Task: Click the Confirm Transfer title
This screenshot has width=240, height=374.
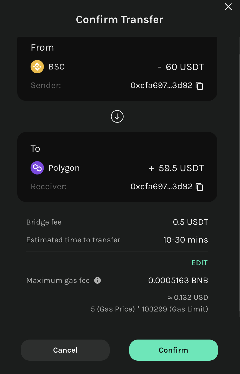Action: coord(120,20)
